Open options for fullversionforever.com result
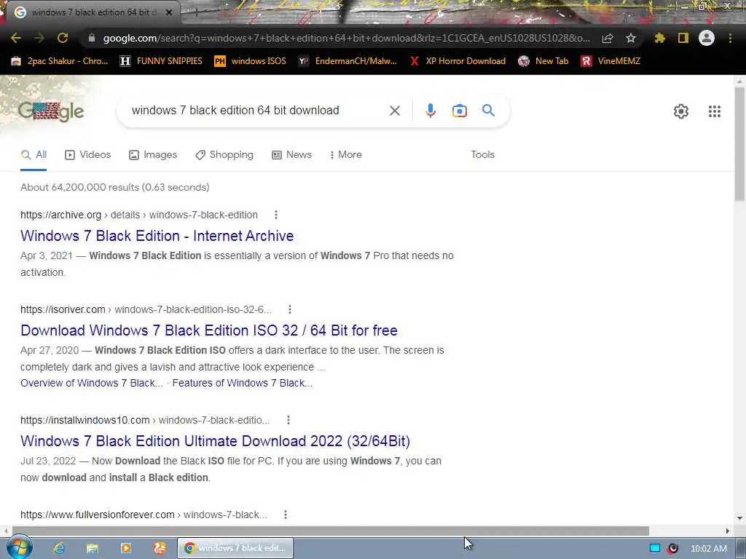Viewport: 746px width, 559px height. (286, 515)
